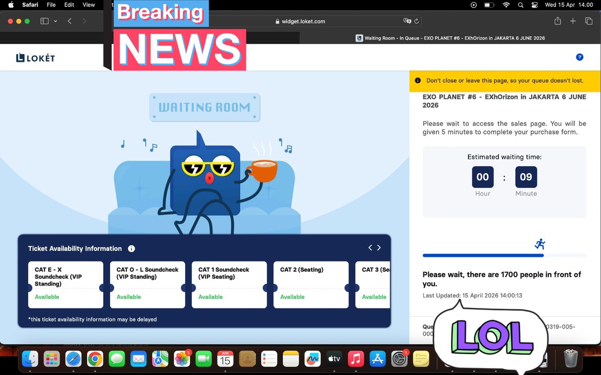
Task: Open Launchpad in the Dock
Action: 52,358
